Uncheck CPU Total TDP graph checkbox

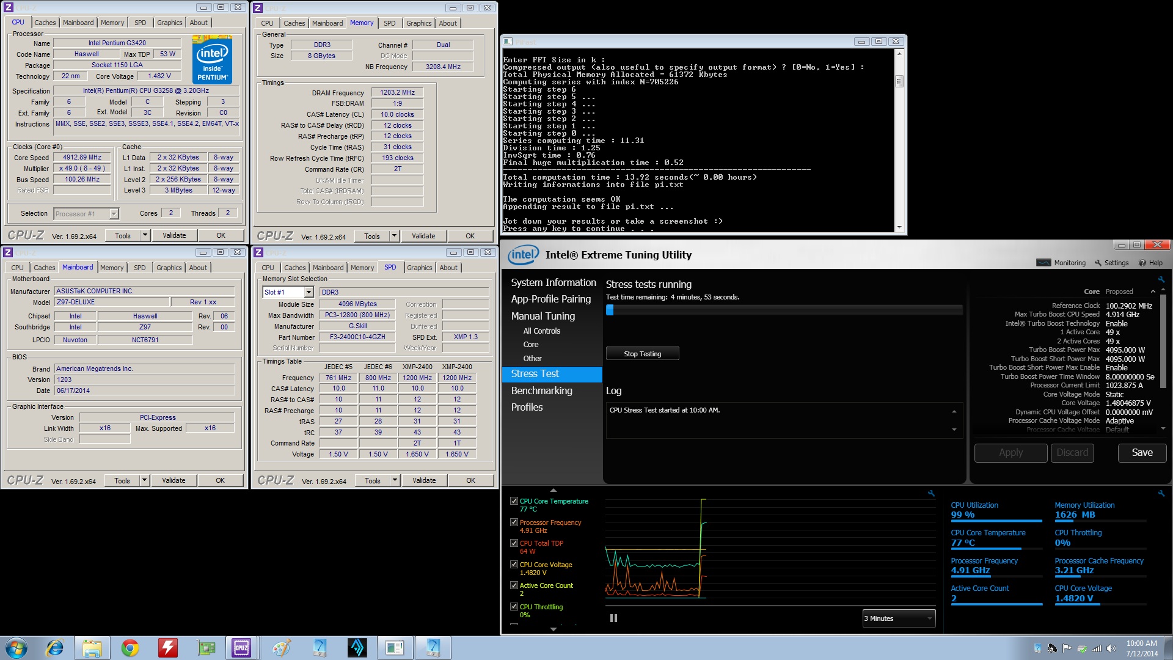pyautogui.click(x=514, y=543)
